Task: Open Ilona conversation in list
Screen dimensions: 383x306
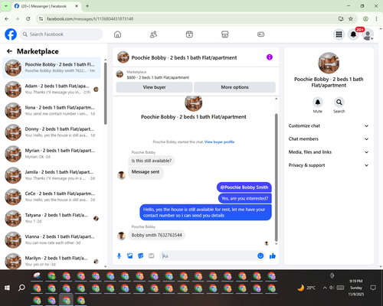Action: click(51, 110)
